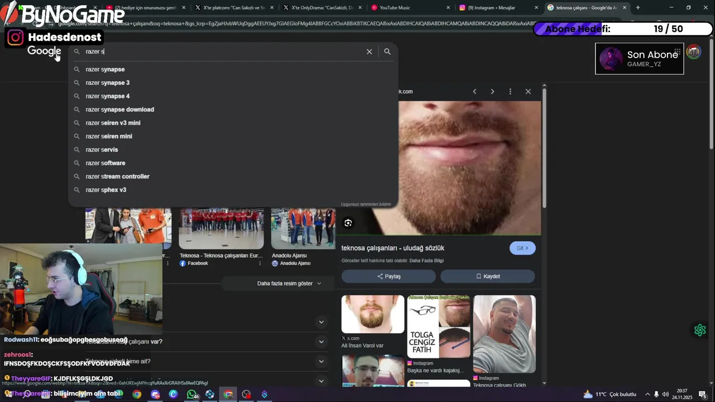This screenshot has width=715, height=402.
Task: Open a new browser tab
Action: [638, 8]
